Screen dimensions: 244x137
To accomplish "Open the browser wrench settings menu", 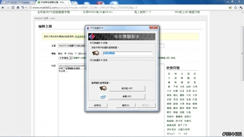I will [241, 8].
